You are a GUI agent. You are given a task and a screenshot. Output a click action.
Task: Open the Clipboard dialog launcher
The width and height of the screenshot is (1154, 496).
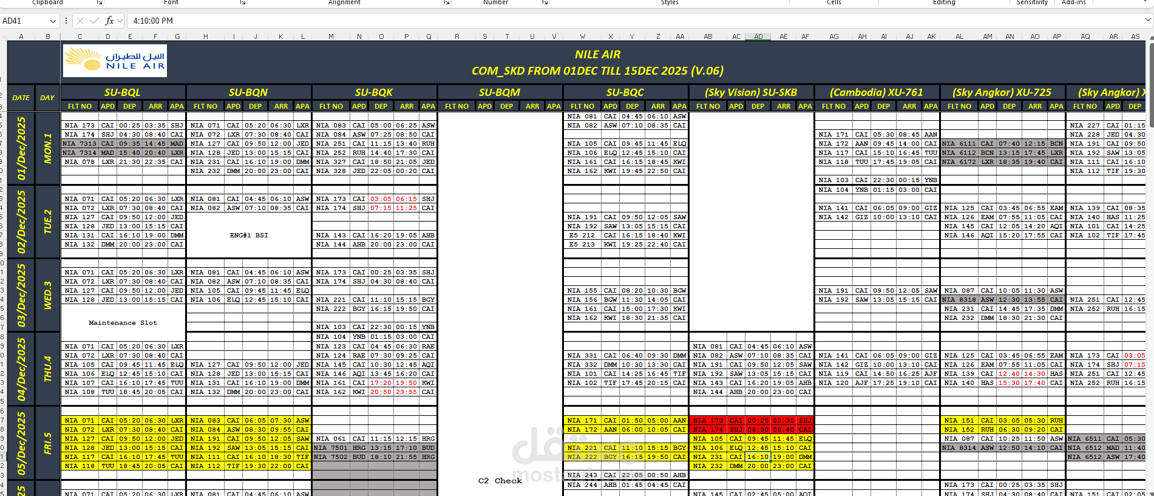pos(99,2)
